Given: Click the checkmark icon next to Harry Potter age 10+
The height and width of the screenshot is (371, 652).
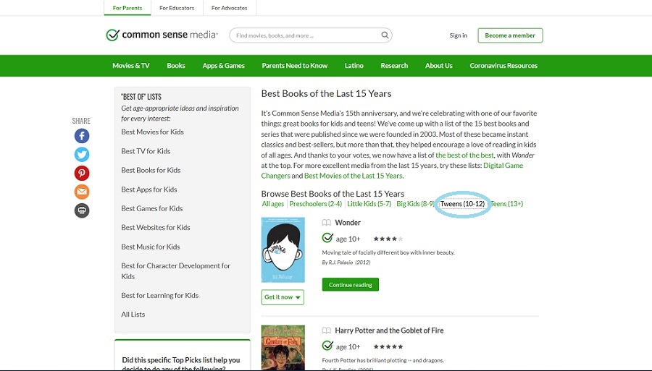Looking at the screenshot, I should [327, 346].
